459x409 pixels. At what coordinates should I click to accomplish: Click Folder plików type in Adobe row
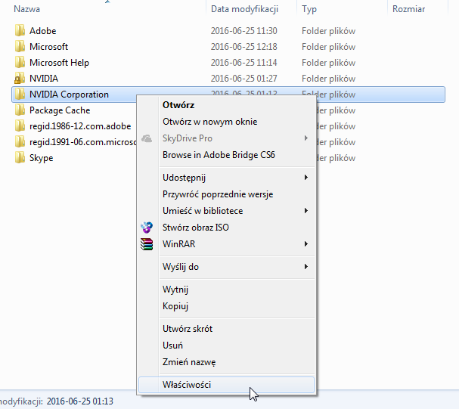click(328, 31)
